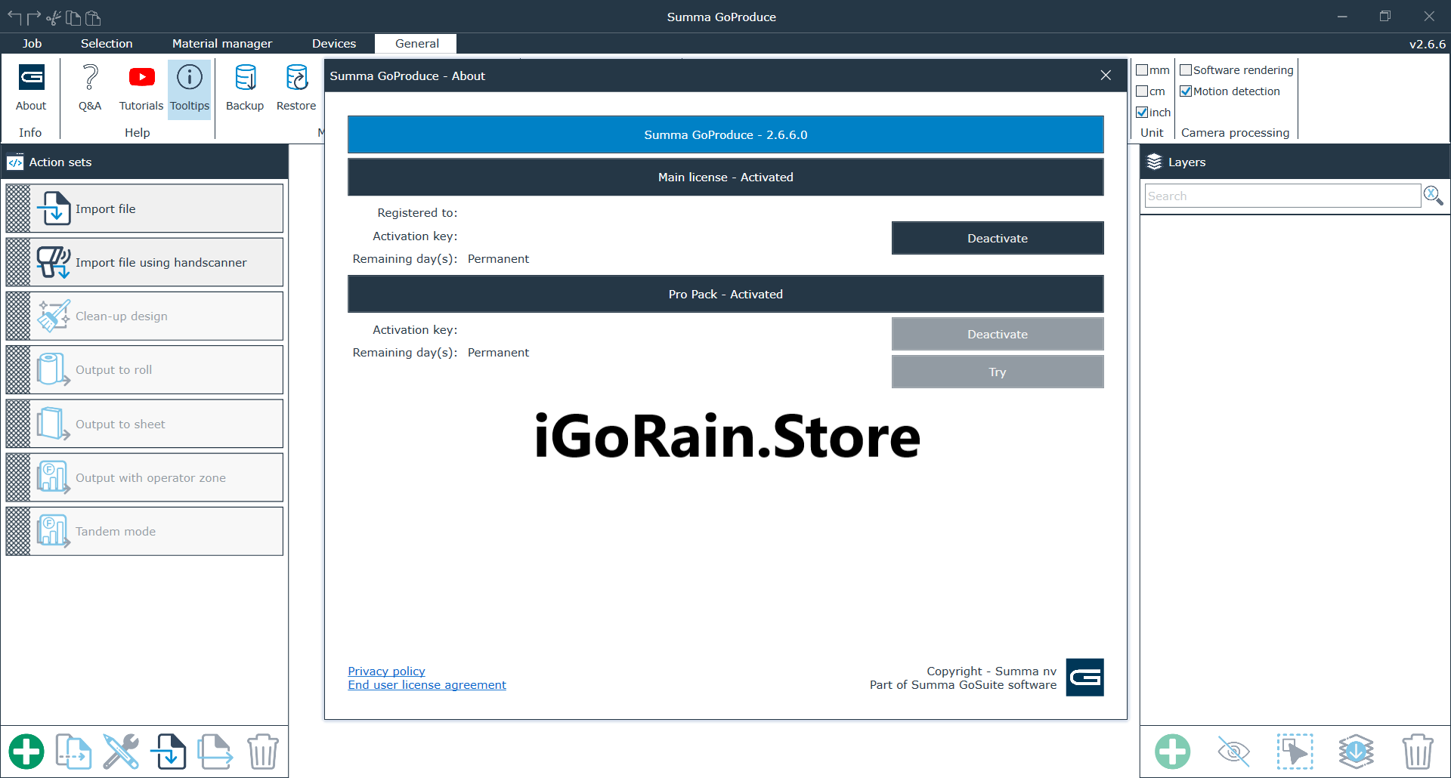The image size is (1451, 778).
Task: Open the Import file action set
Action: click(x=144, y=208)
